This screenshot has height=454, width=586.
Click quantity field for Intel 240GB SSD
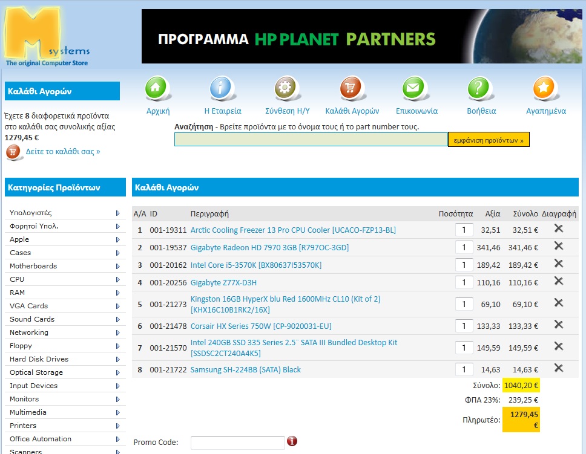[x=464, y=348]
